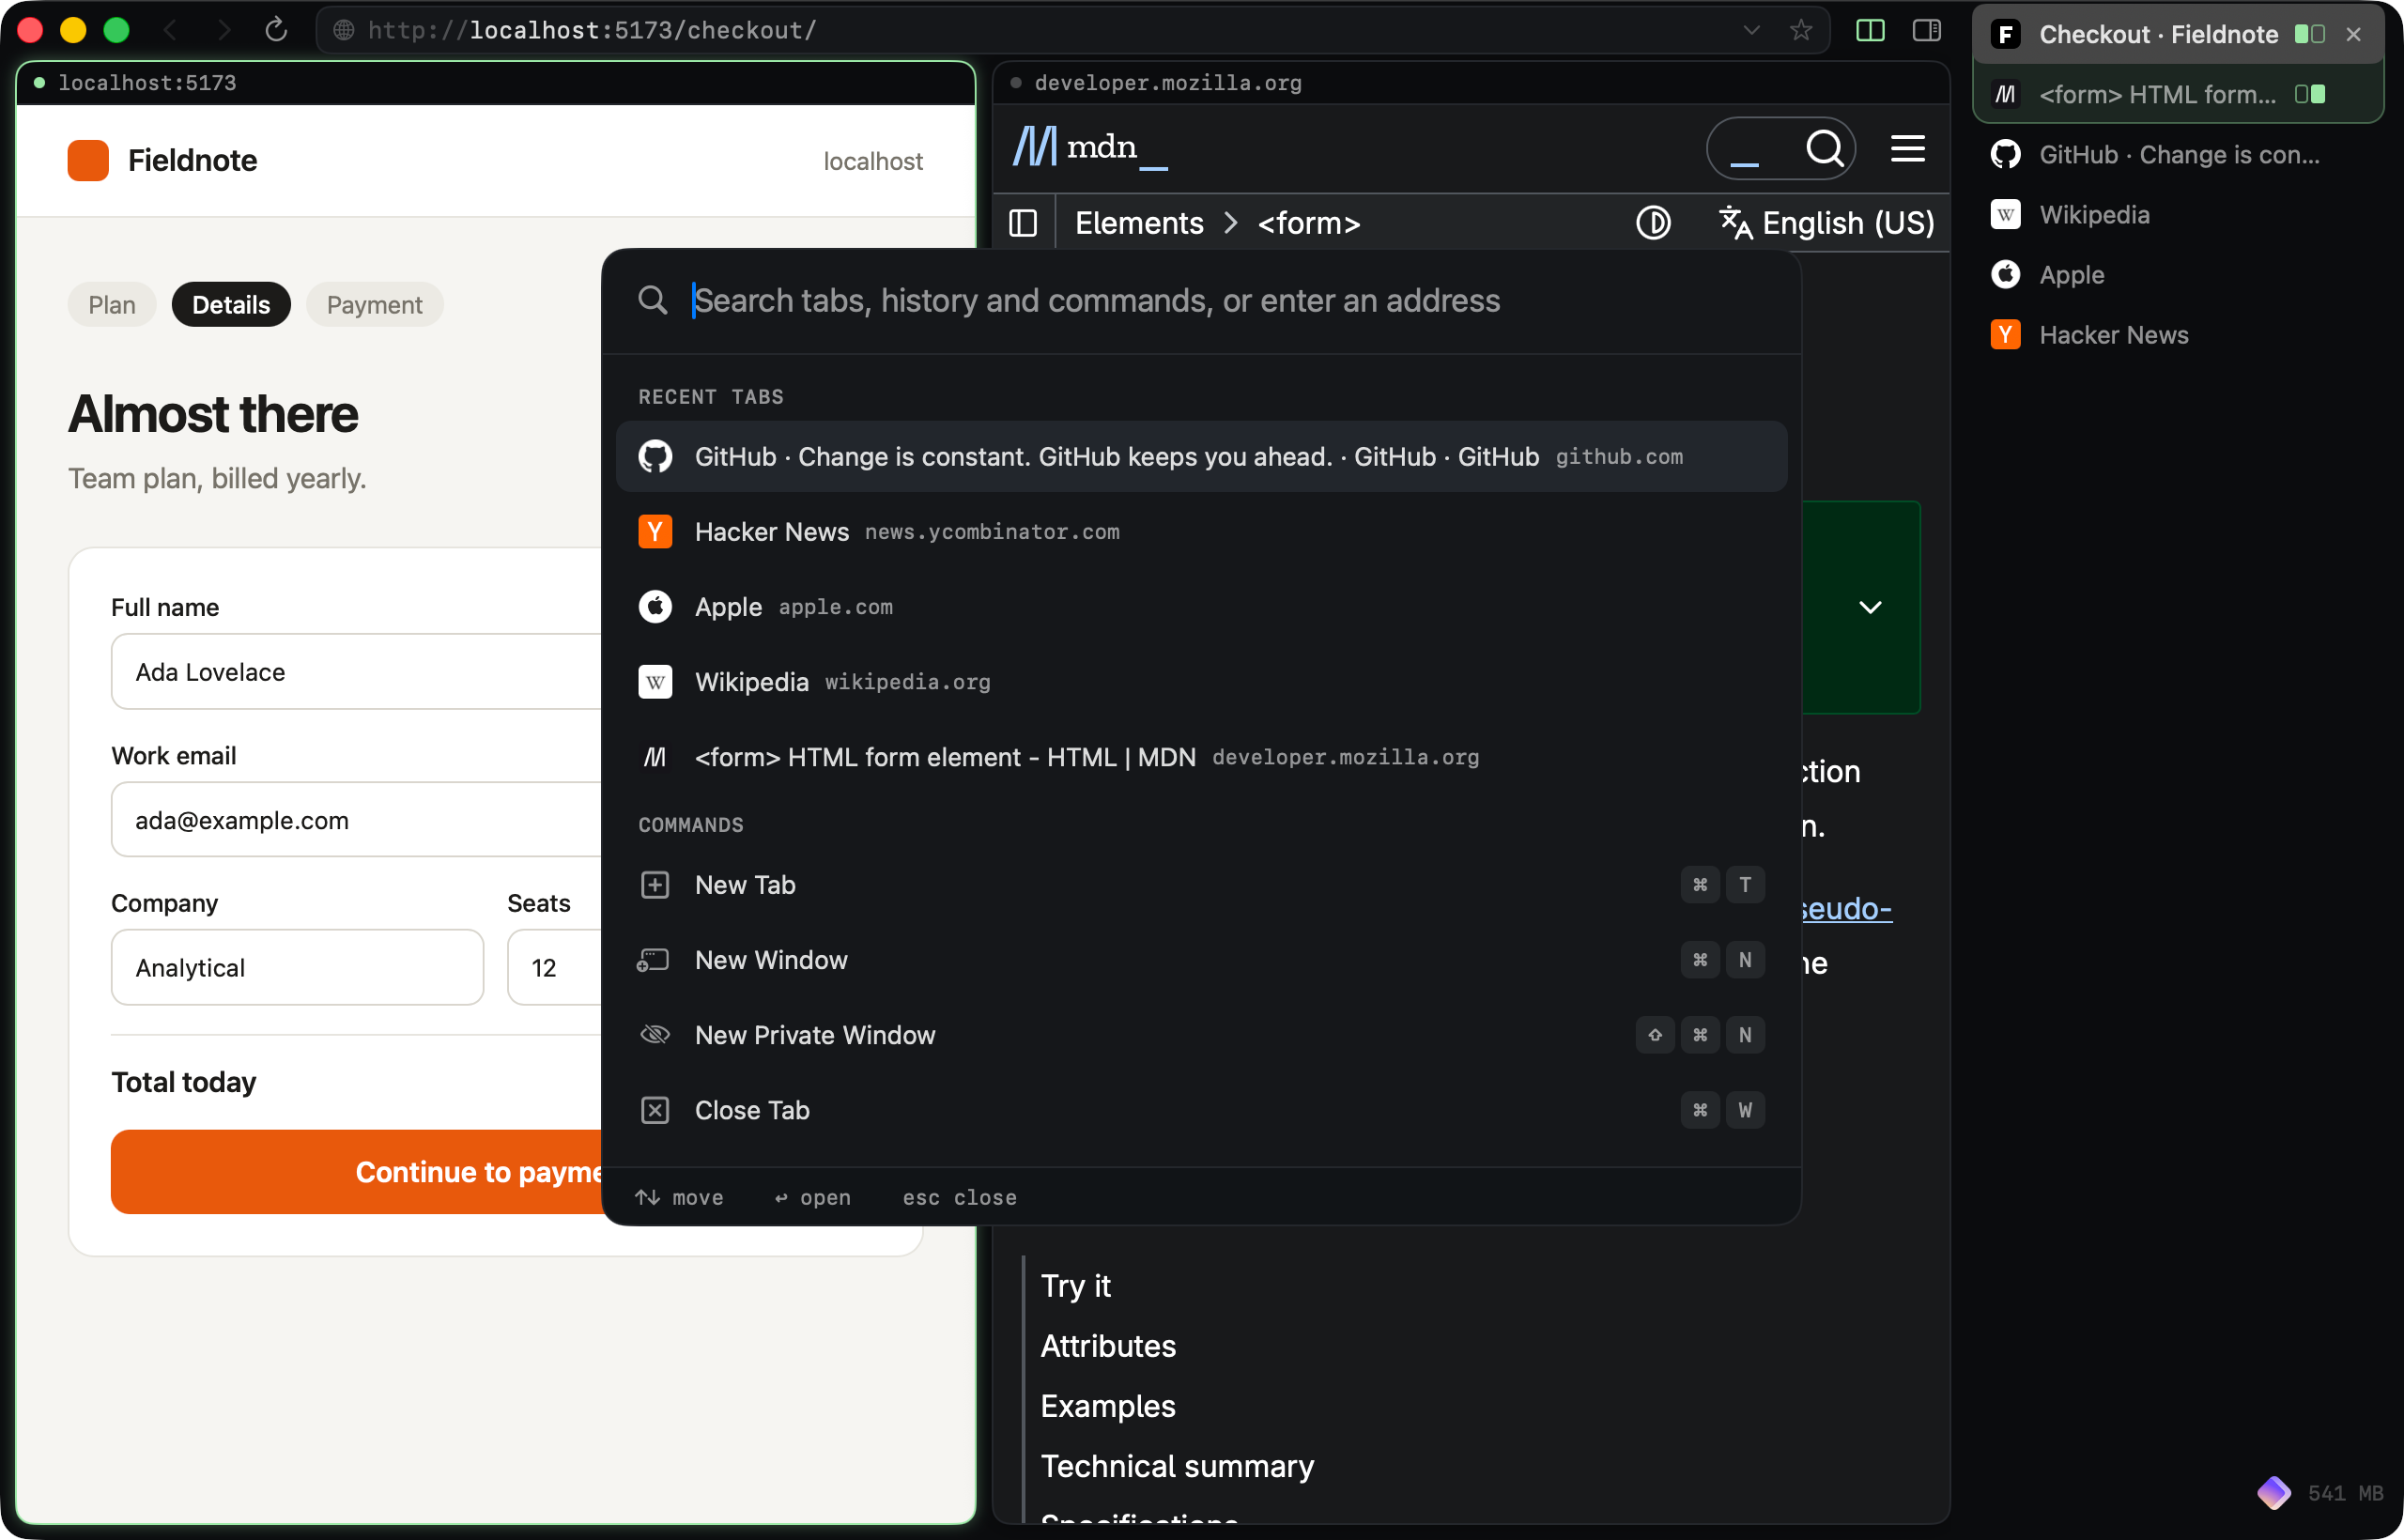The height and width of the screenshot is (1540, 2404).
Task: Select Apple apple.com recent tab
Action: (x=1201, y=606)
